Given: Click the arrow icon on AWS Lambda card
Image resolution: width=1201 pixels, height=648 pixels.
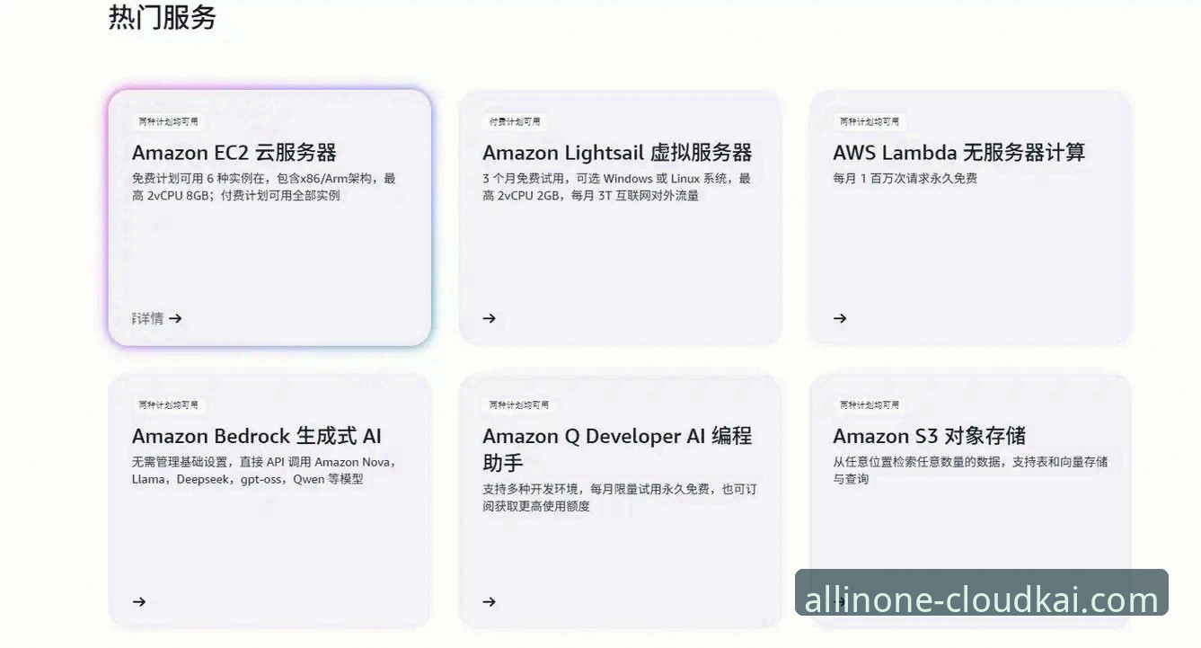Looking at the screenshot, I should (840, 318).
